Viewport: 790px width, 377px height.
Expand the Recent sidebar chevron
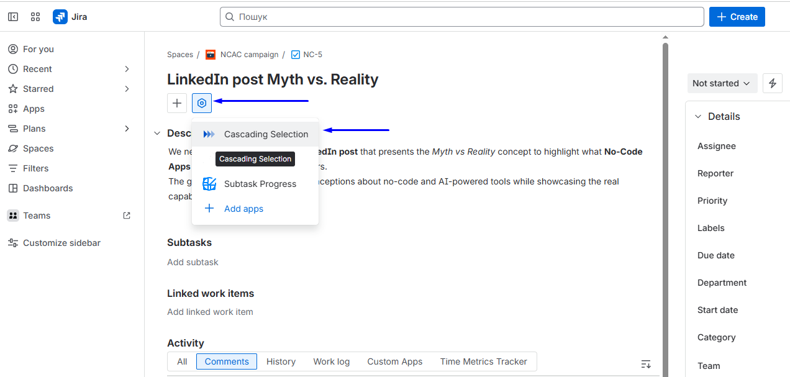pyautogui.click(x=127, y=69)
